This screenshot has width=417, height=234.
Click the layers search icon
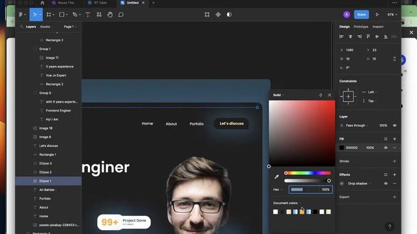22,27
